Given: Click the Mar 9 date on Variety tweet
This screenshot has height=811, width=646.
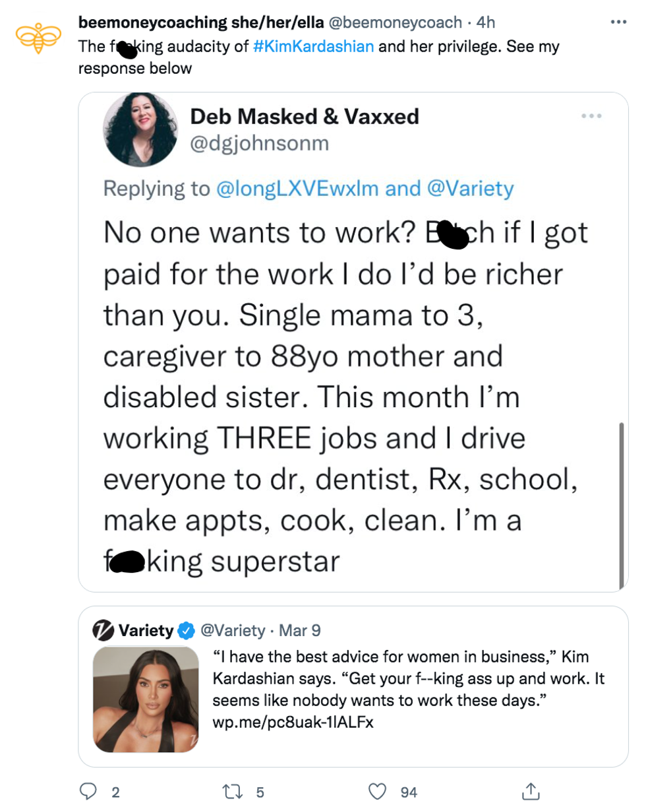Looking at the screenshot, I should (x=300, y=630).
